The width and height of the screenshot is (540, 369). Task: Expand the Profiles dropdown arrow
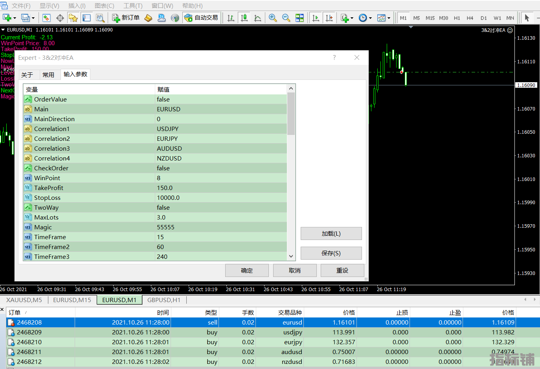33,18
